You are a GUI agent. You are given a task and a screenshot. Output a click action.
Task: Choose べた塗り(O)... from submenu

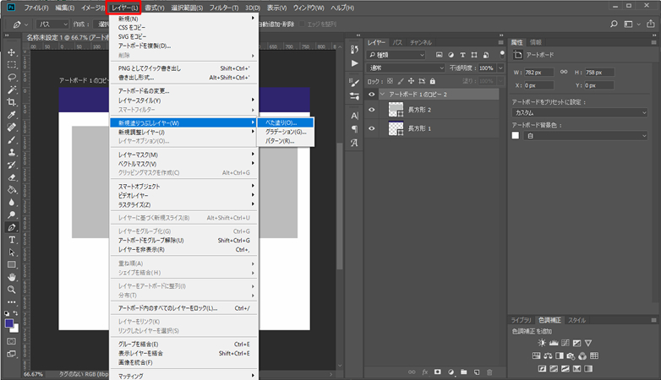[286, 122]
